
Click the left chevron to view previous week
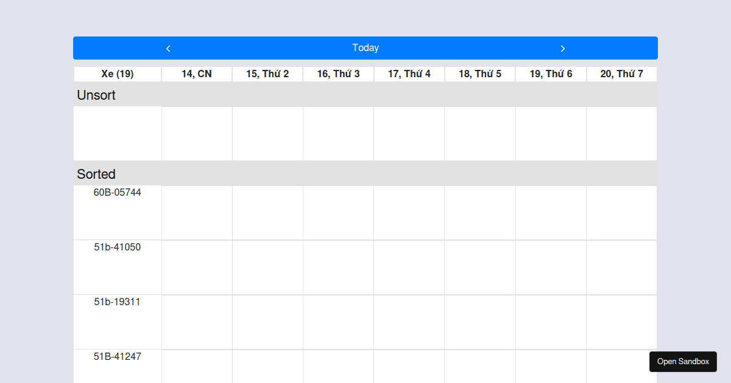(168, 48)
